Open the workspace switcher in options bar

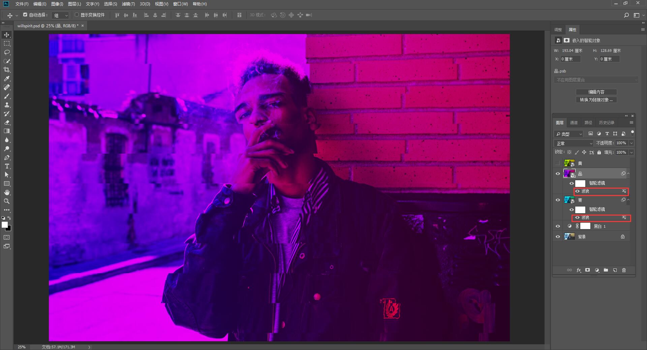[637, 15]
